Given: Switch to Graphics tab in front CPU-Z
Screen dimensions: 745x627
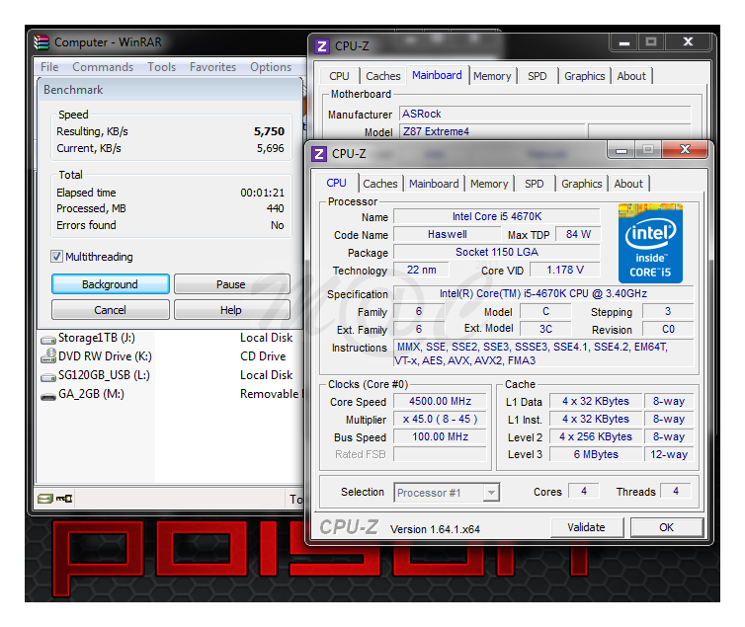Looking at the screenshot, I should click(582, 184).
